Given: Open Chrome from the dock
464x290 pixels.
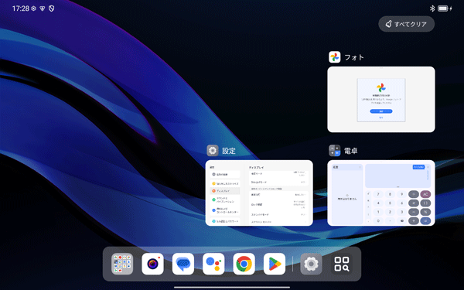Looking at the screenshot, I should [x=244, y=264].
